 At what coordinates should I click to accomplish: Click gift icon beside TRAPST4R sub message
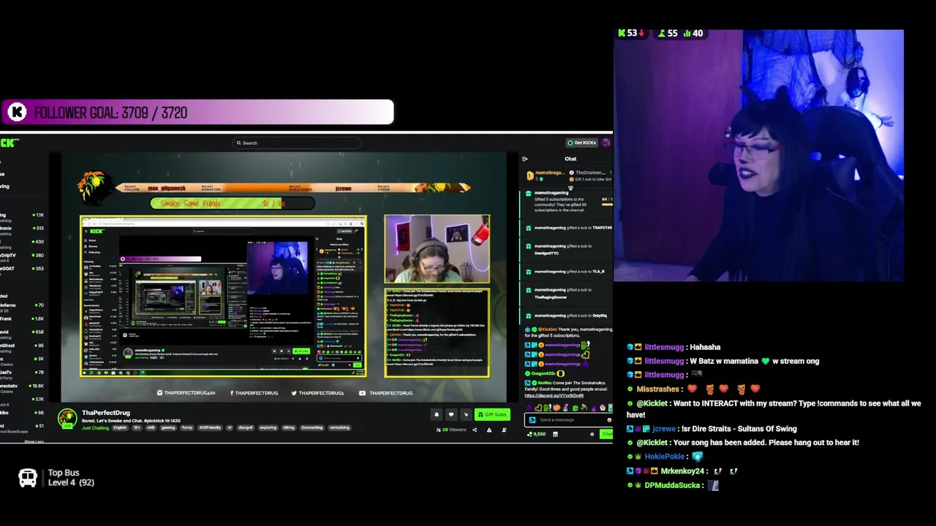tap(528, 228)
